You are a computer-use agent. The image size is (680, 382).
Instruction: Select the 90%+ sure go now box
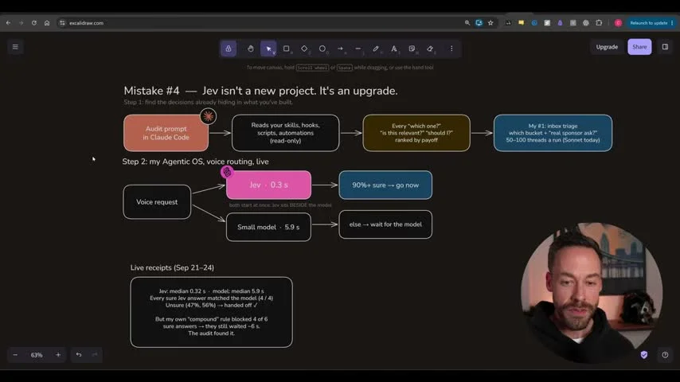pyautogui.click(x=385, y=185)
